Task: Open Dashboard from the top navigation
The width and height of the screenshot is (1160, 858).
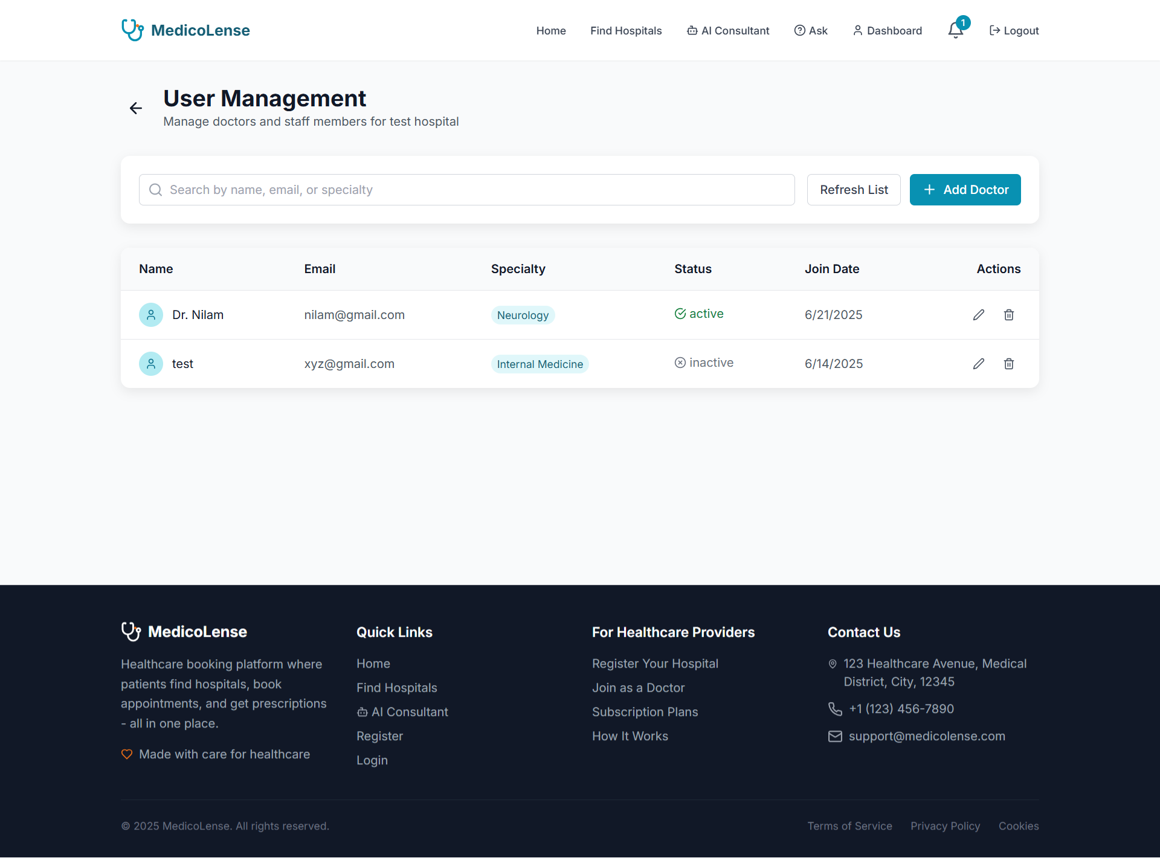Action: click(887, 31)
